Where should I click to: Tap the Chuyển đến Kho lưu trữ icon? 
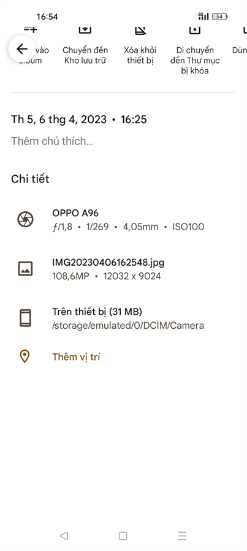(x=85, y=30)
